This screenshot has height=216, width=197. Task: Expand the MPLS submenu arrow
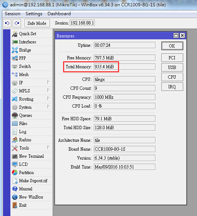[48, 90]
